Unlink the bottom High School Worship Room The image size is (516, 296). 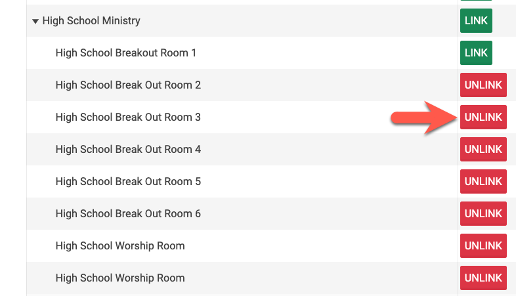pos(483,278)
